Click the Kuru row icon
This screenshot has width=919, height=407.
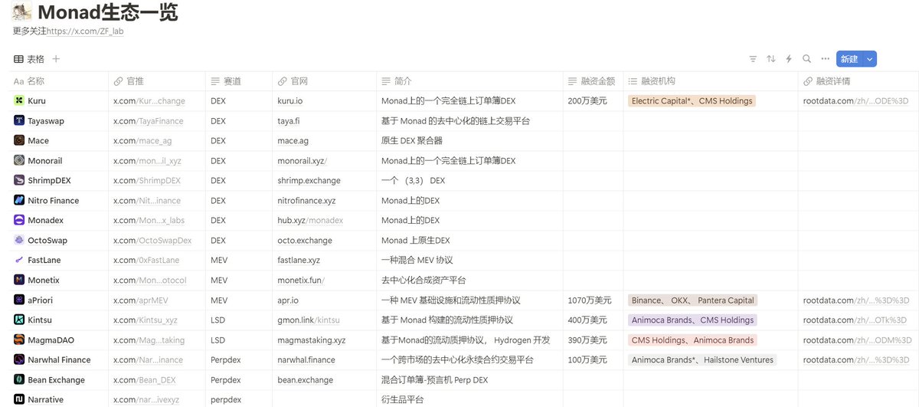19,100
